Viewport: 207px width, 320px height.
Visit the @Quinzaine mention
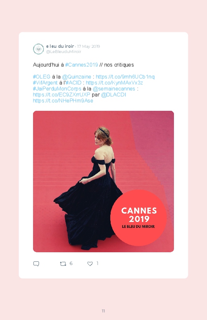pyautogui.click(x=76, y=77)
